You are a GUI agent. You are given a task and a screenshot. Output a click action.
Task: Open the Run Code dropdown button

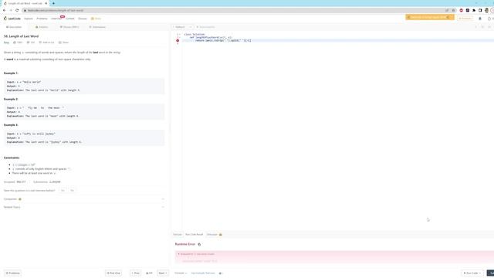[x=472, y=273]
